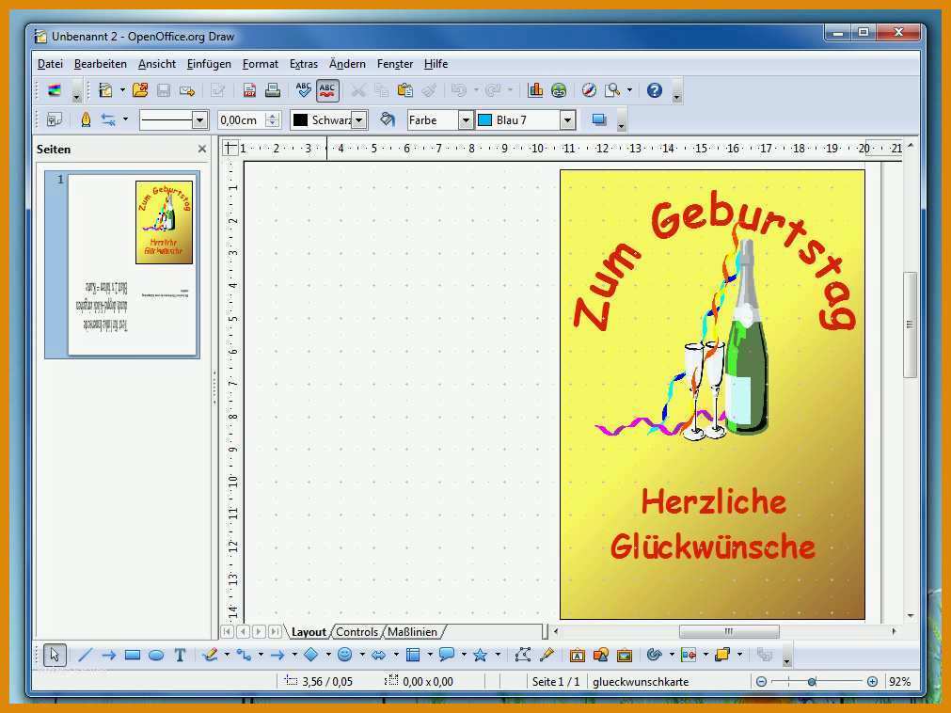This screenshot has height=713, width=951.
Task: Open the Bearbeiten menu
Action: pos(100,64)
